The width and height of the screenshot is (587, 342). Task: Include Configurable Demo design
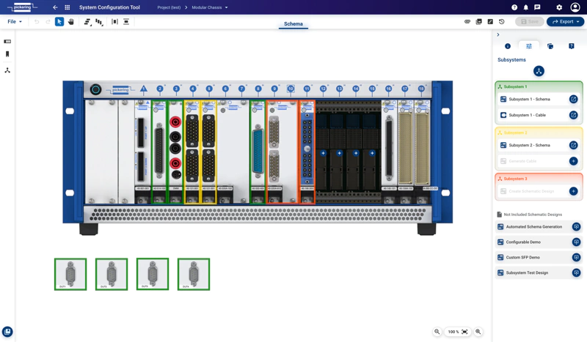(x=576, y=242)
